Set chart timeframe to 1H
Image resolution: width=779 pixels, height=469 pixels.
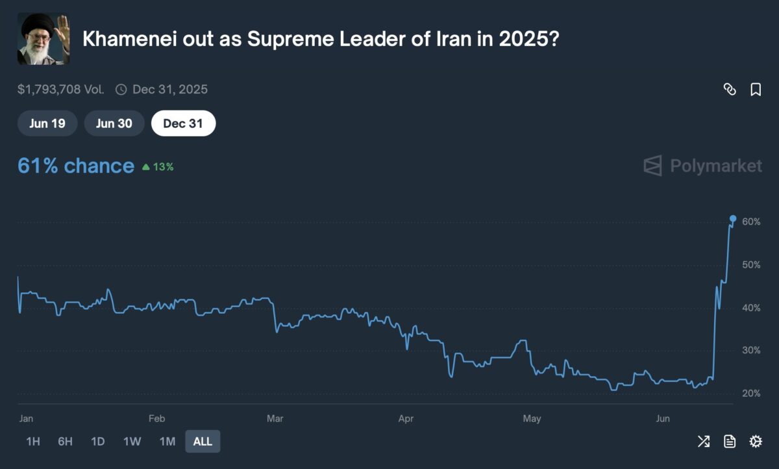[x=32, y=441]
